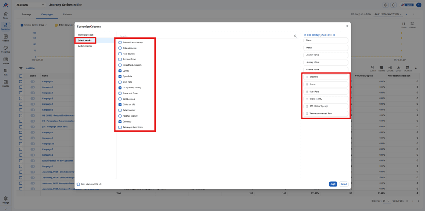Click the Column icon in table toolbar
Viewport: 425px width, 211px height.
point(381,68)
